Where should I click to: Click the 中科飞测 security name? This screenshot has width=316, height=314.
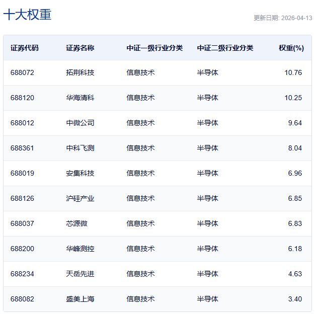80,148
